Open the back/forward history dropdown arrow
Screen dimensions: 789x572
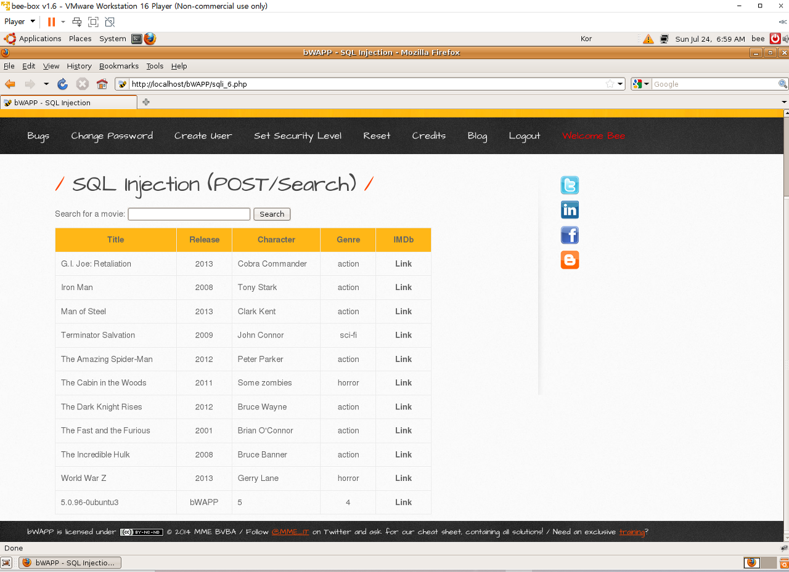46,84
